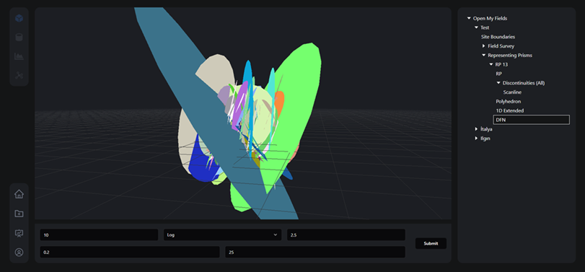Select the 1D Extended tree item
Viewport: 585px width, 272px height.
coord(510,110)
